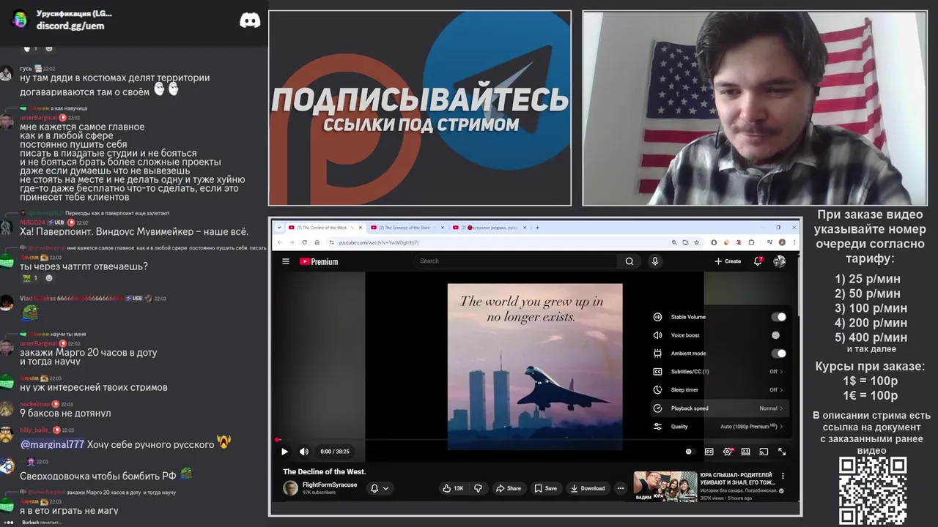Cast the video with the cast icon
The width and height of the screenshot is (938, 527).
(764, 452)
